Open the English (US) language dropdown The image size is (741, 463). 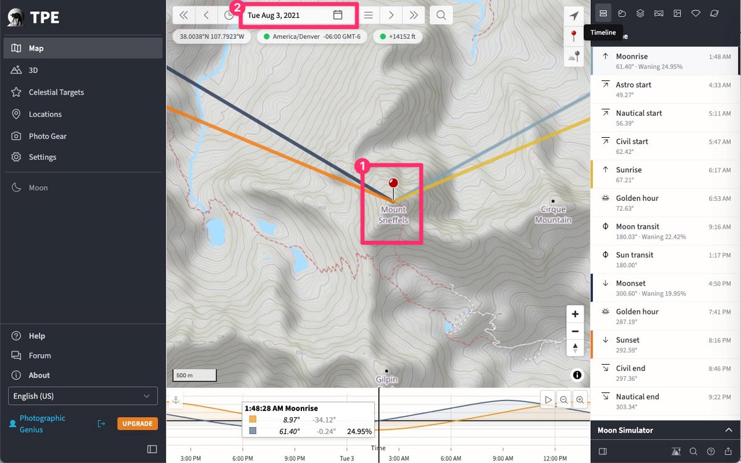point(82,396)
